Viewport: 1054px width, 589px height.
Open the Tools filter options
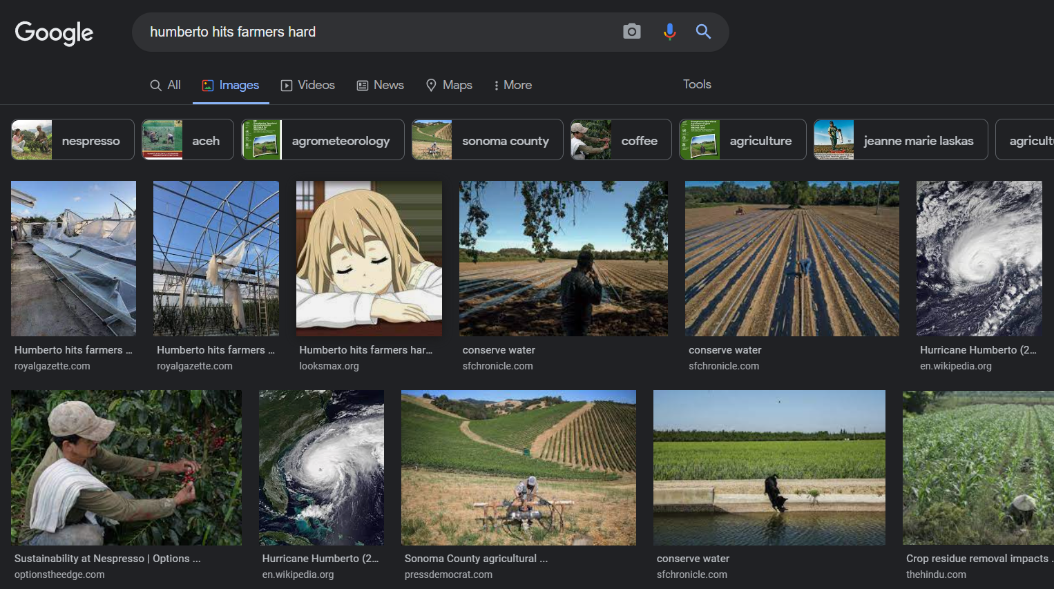pos(696,84)
